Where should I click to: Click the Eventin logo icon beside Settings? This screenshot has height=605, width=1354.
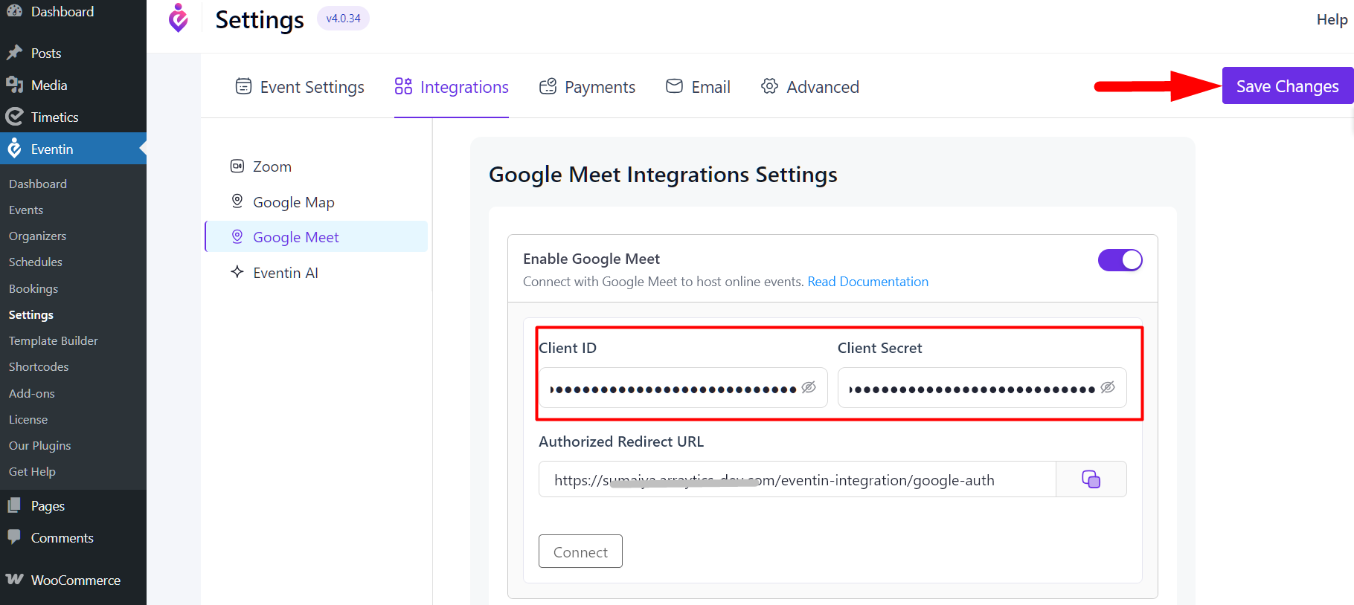(179, 19)
